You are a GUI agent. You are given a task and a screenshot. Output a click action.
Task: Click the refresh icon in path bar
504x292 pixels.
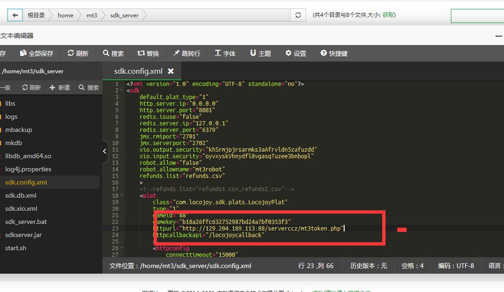click(x=298, y=15)
